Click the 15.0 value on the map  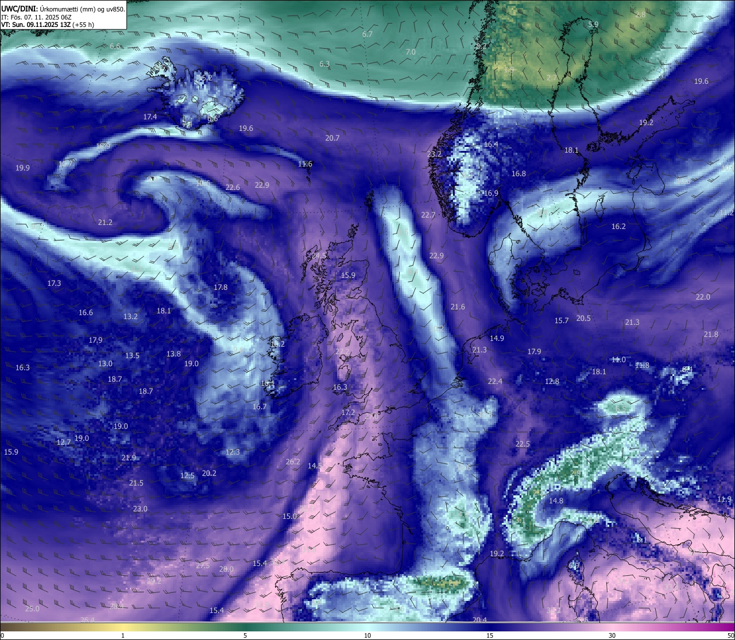point(289,517)
